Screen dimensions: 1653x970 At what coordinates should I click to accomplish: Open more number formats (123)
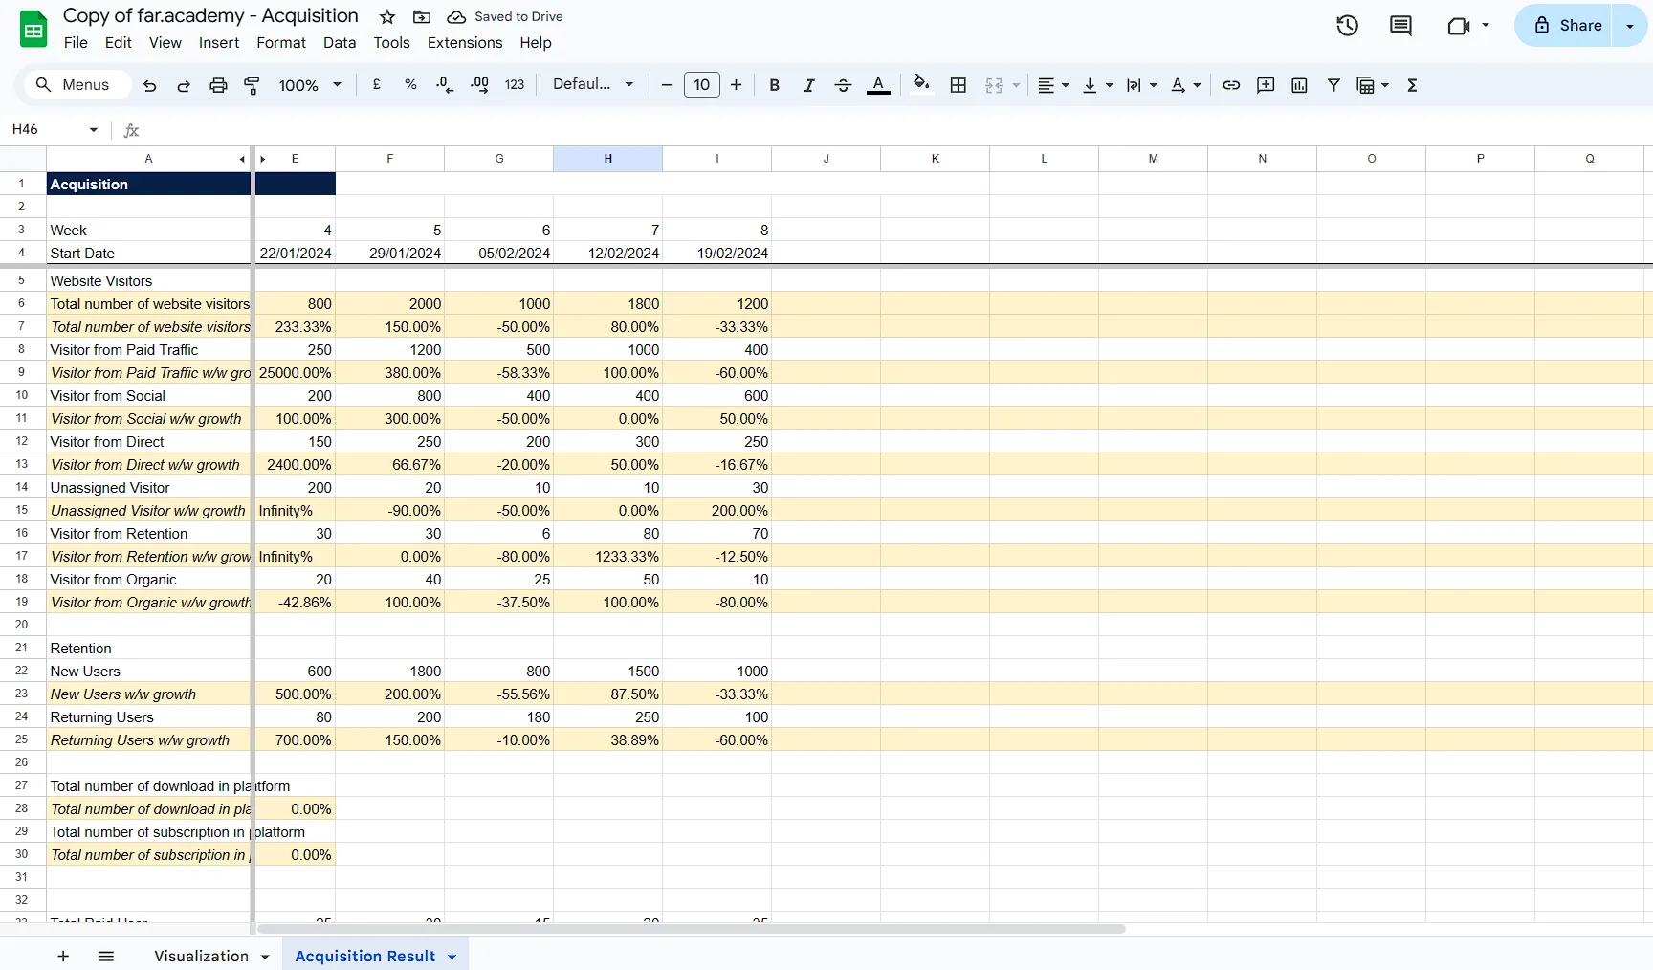515,85
